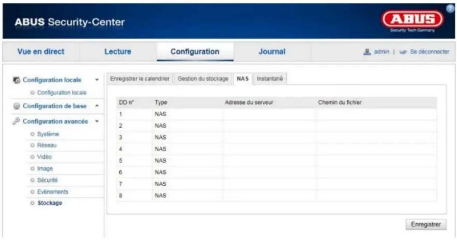The width and height of the screenshot is (457, 240).
Task: Switch to Vue en direct tab
Action: [x=41, y=52]
